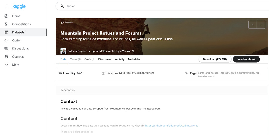This screenshot has height=135, width=269.
Task: Click the Courses graduation cap icon
Action: 6,57
